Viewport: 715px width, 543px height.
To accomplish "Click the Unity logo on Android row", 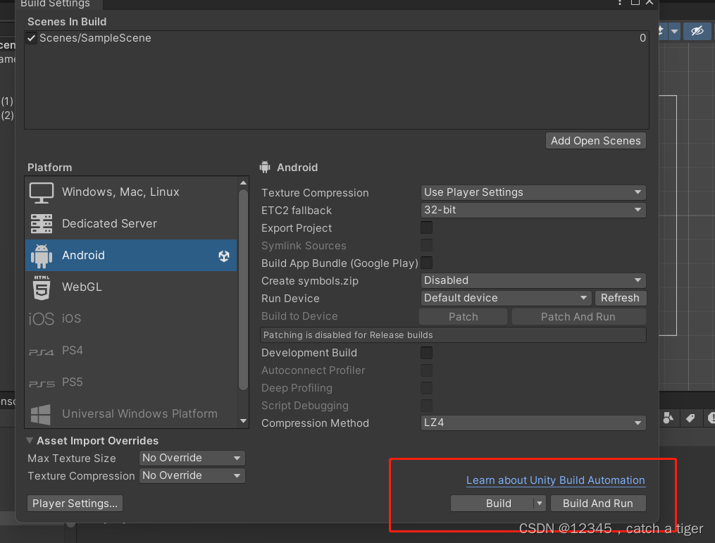I will pyautogui.click(x=224, y=256).
